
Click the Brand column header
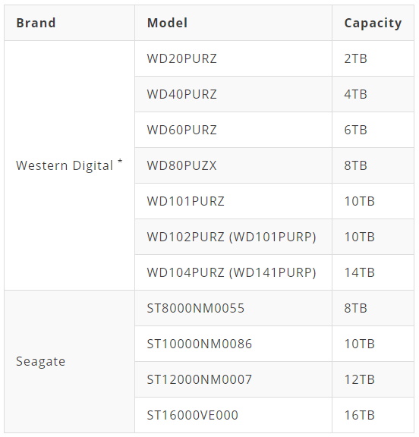69,23
